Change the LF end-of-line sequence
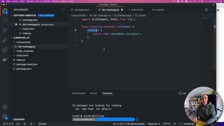This screenshot has width=224, height=126. point(175,124)
